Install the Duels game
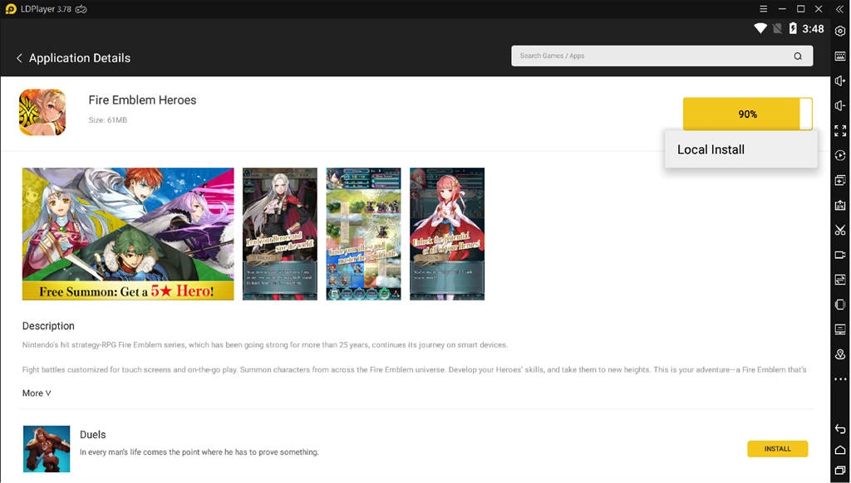This screenshot has height=483, width=851. click(777, 449)
